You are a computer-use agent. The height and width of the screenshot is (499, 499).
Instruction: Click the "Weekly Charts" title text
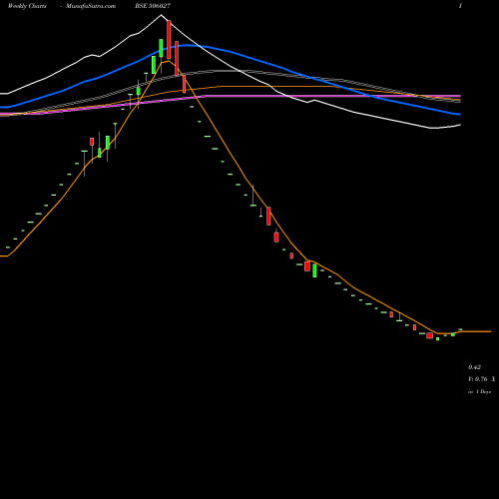pyautogui.click(x=27, y=6)
